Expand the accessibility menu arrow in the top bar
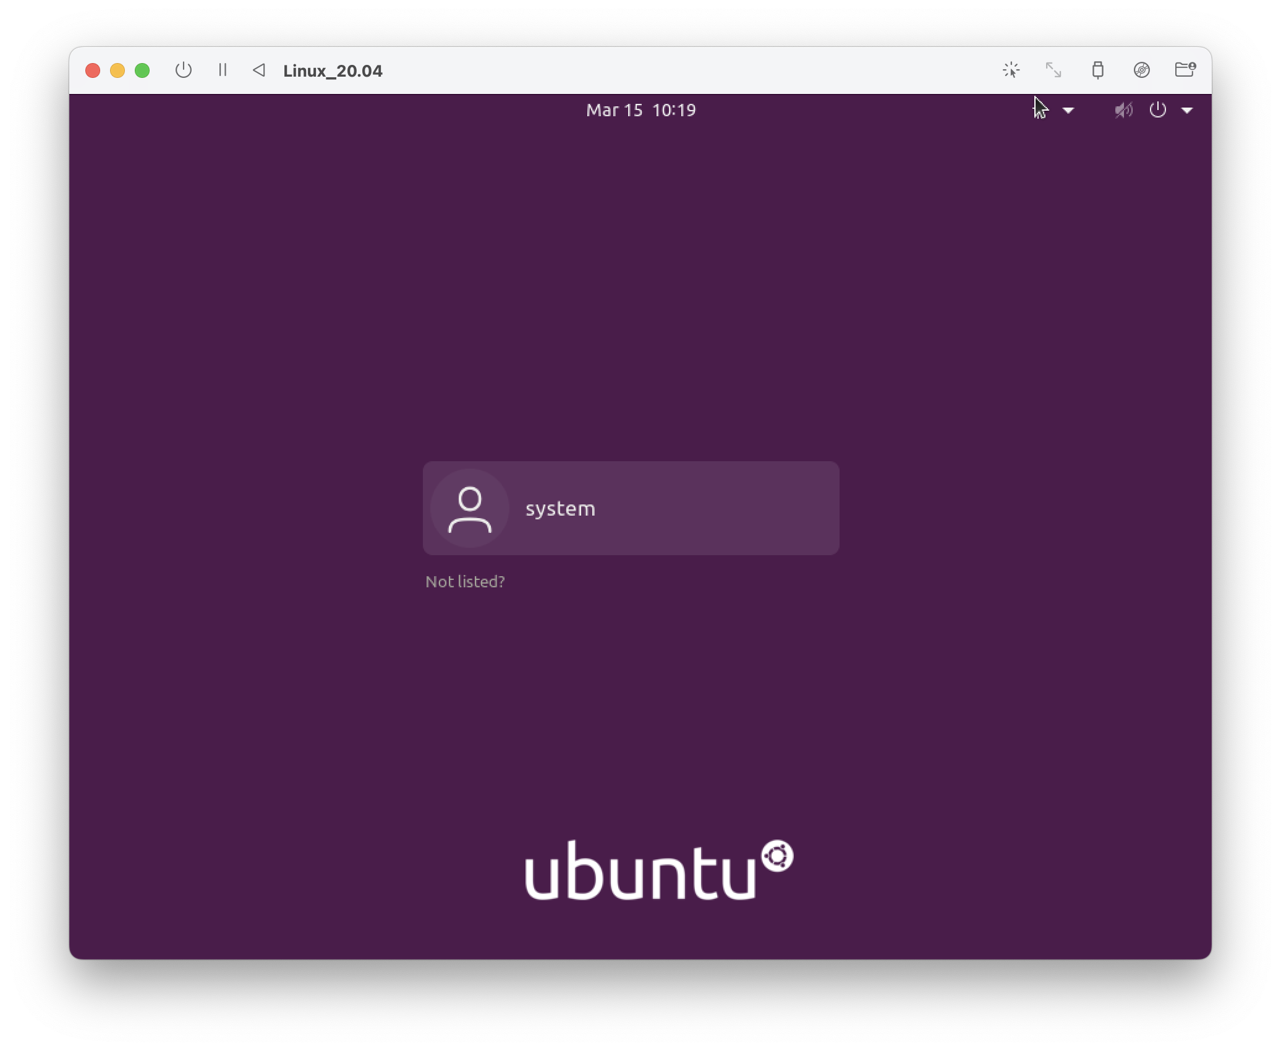This screenshot has width=1281, height=1051. 1068,111
